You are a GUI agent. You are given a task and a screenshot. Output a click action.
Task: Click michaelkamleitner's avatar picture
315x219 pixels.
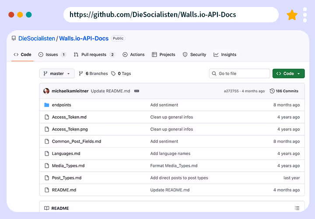click(x=46, y=91)
